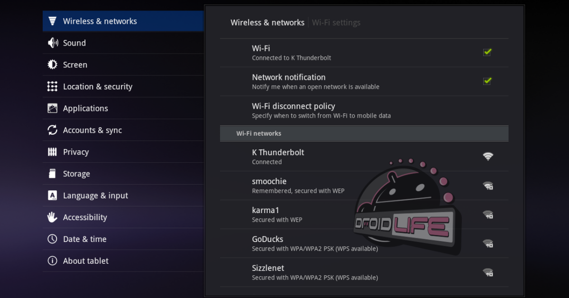Click the Date & time clock icon
Image resolution: width=569 pixels, height=298 pixels.
coord(53,240)
